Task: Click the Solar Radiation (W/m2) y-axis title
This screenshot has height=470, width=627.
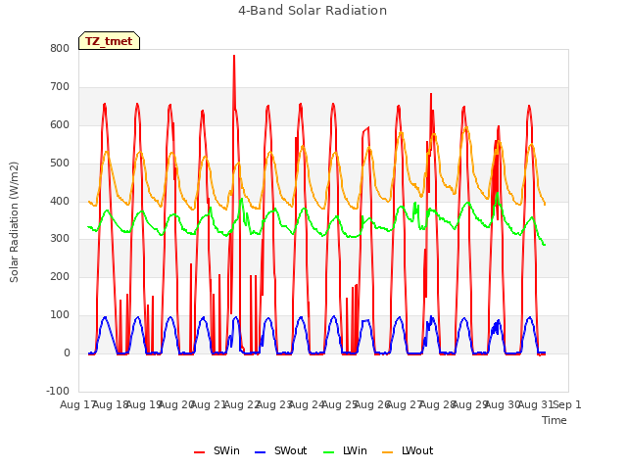Action: (x=14, y=222)
